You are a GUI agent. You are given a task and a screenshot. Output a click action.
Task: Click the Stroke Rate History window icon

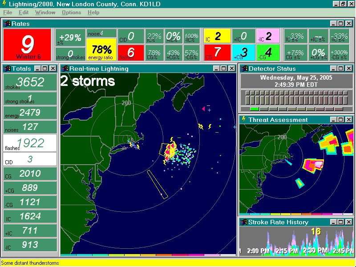(244, 222)
